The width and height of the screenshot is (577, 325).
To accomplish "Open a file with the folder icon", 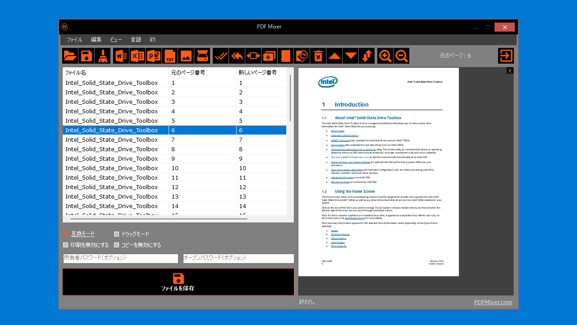I will tap(70, 56).
